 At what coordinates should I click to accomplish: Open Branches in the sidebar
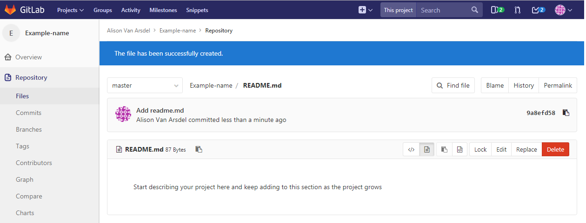coord(29,129)
